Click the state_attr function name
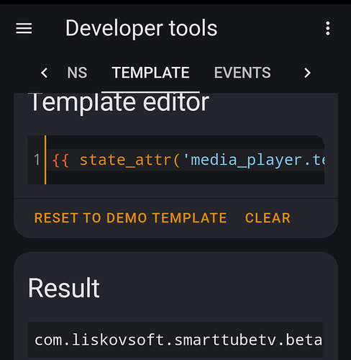This screenshot has width=351, height=360. (x=125, y=160)
